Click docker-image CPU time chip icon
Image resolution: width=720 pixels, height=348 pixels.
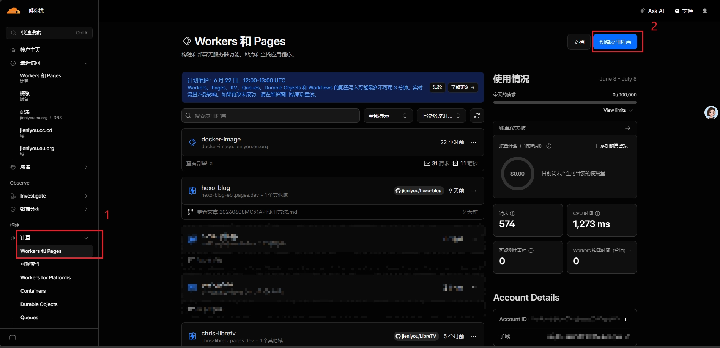coord(455,163)
